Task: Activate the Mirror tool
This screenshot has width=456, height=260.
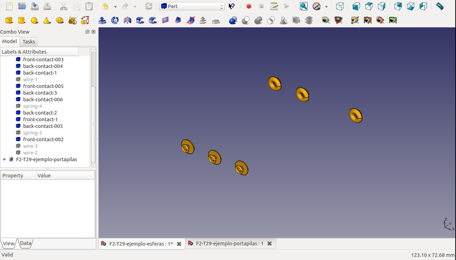Action: 128,20
